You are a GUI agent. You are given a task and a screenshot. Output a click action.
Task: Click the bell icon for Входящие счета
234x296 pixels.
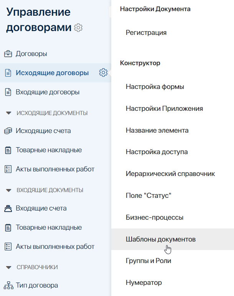coord(8,208)
